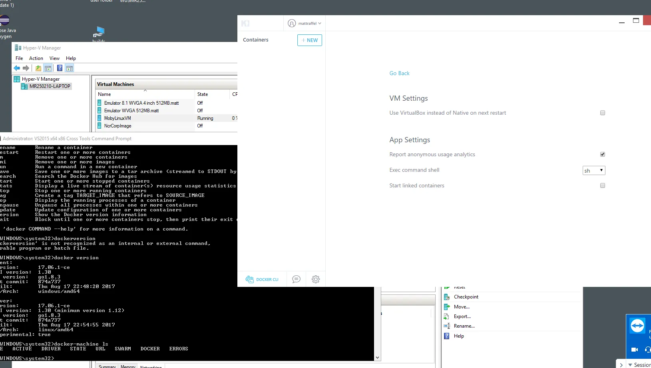Open Kitematic settings gear icon

[316, 279]
